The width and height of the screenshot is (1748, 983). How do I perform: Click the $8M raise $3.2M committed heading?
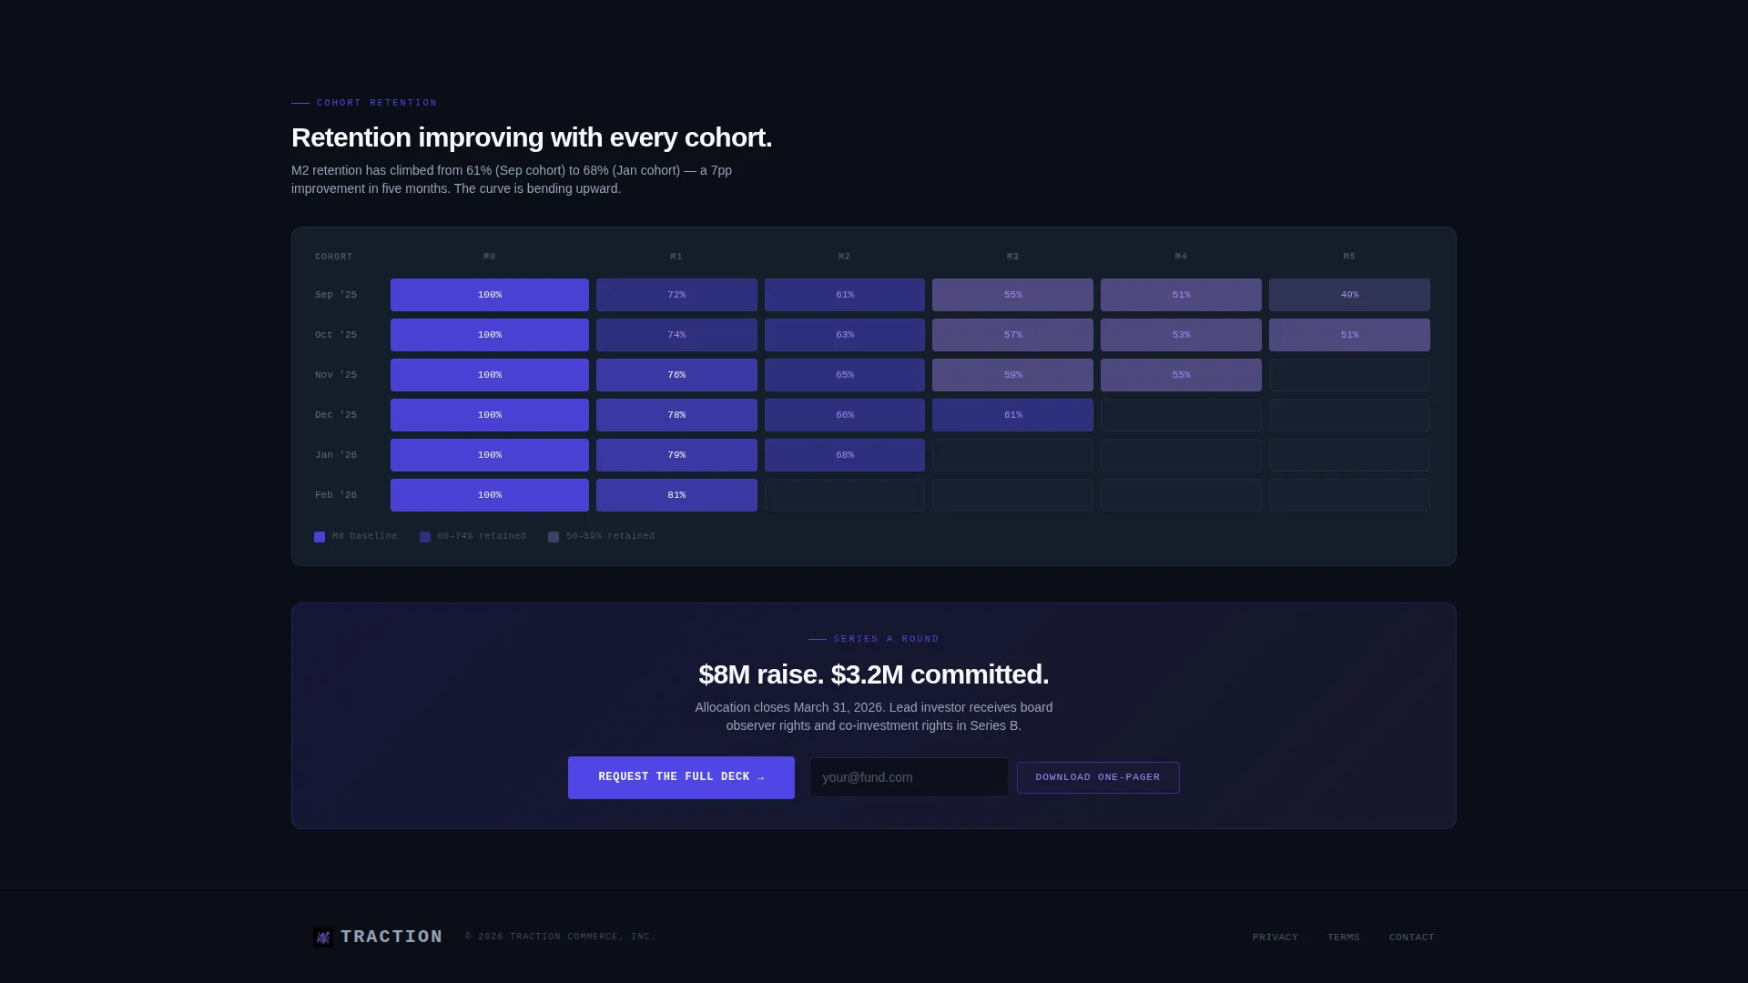click(874, 674)
